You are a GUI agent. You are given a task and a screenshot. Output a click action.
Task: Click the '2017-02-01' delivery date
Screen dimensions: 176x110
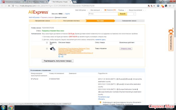click(x=73, y=37)
